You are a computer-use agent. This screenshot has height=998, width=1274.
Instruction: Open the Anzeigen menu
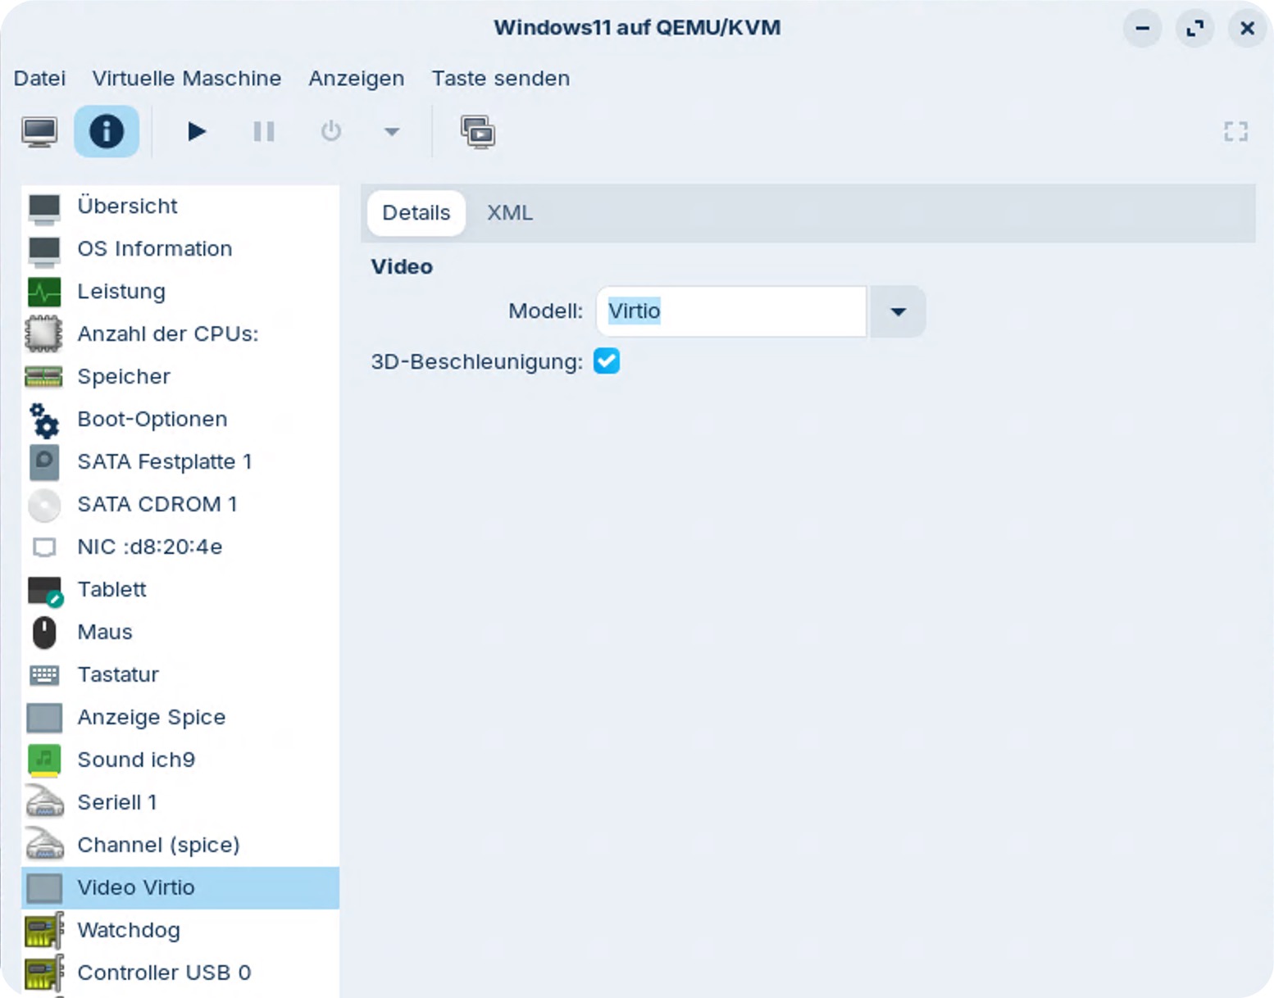pos(356,78)
